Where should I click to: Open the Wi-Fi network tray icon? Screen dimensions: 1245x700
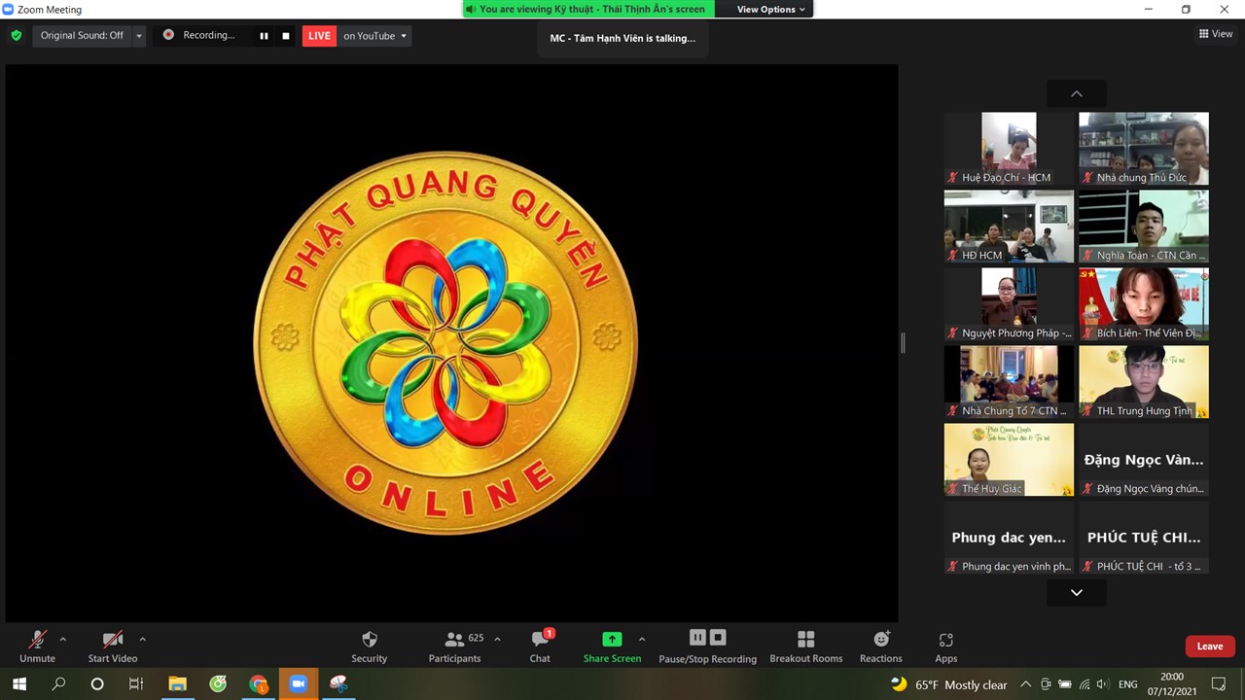(x=1085, y=684)
